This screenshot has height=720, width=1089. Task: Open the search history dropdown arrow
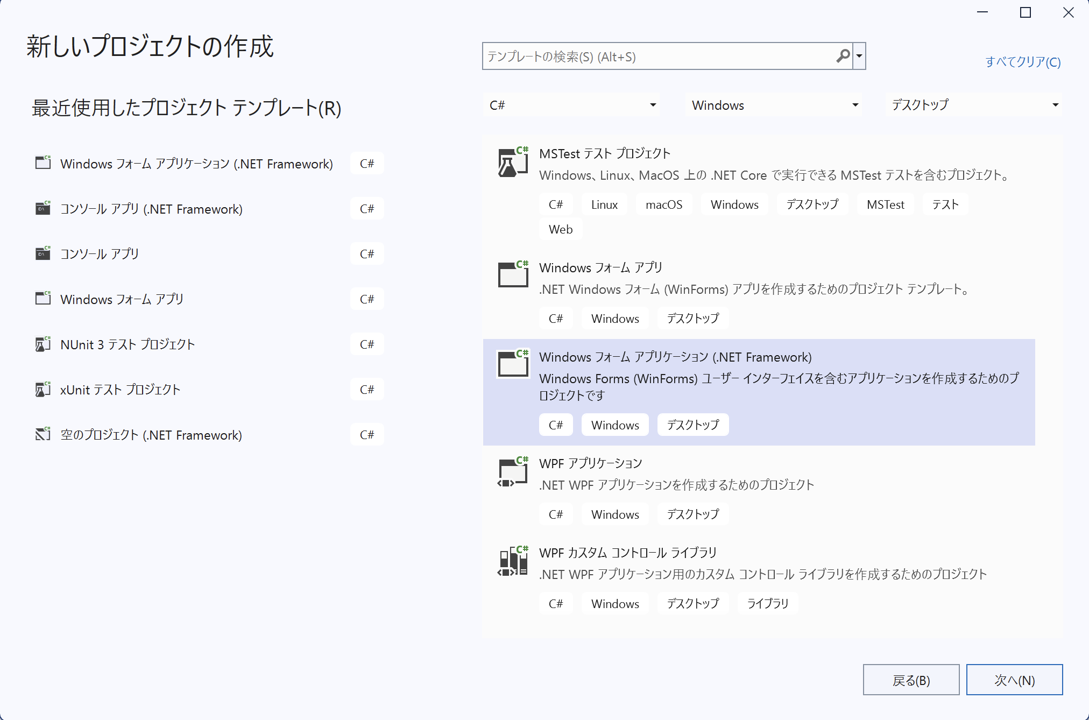coord(859,56)
